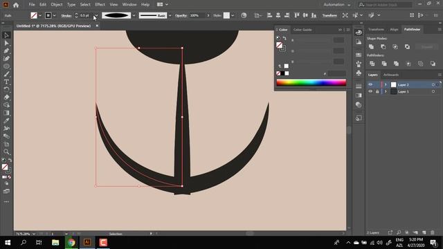Select the Type tool
The image size is (443, 249).
(6, 82)
